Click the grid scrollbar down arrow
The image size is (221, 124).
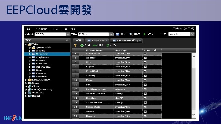click(194, 115)
